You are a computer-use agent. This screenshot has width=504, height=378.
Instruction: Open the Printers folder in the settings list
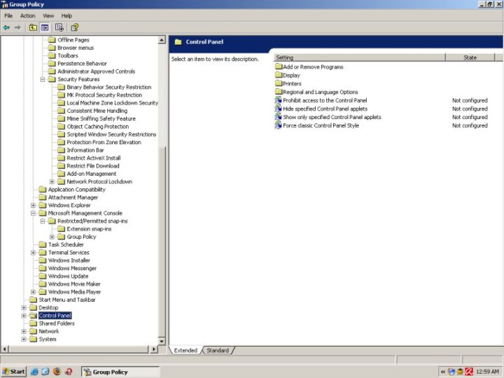292,84
